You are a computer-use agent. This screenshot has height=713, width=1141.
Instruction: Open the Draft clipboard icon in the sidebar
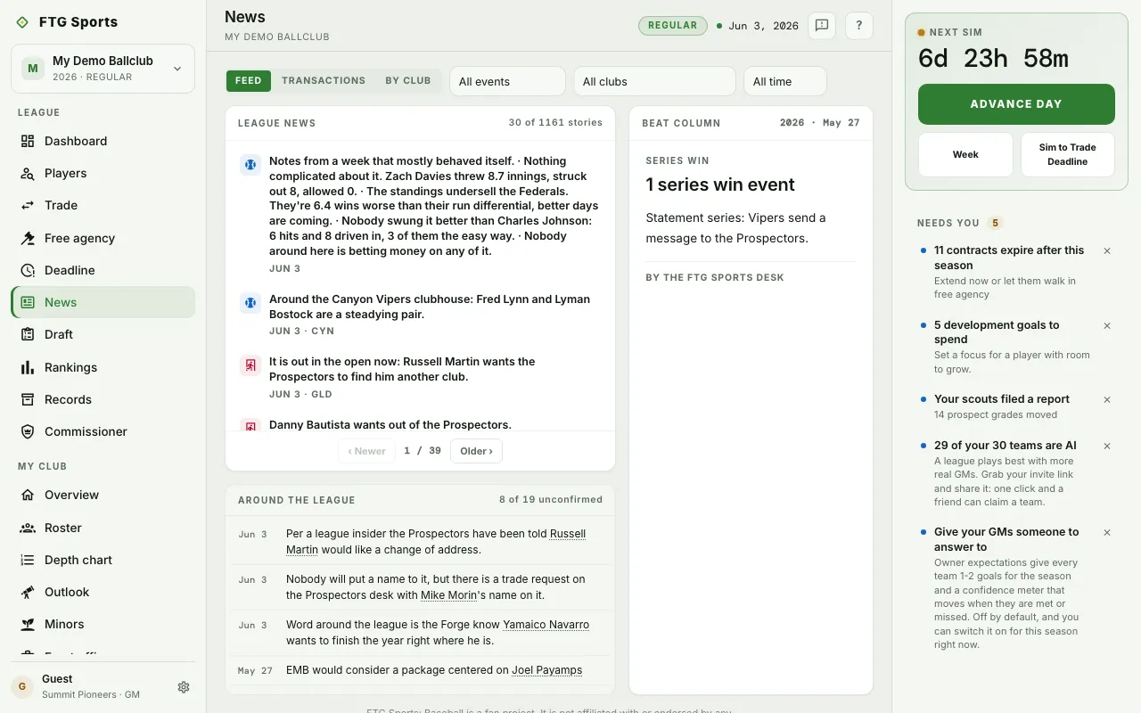28,334
